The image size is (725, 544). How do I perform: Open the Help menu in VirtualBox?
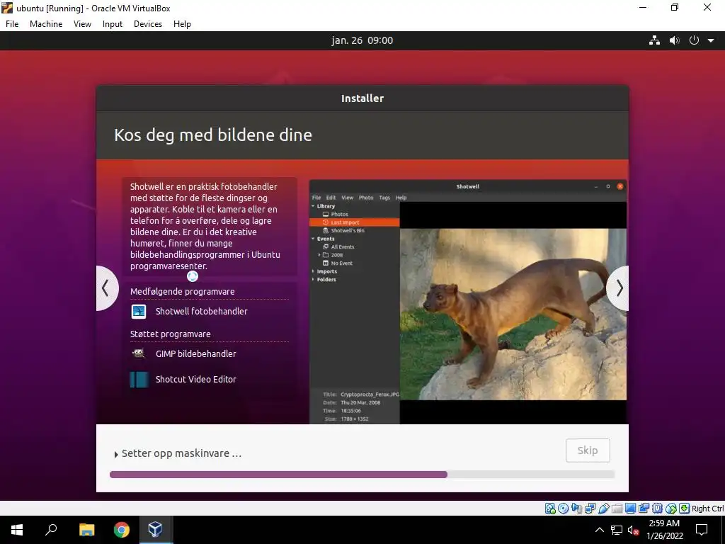[x=182, y=24]
